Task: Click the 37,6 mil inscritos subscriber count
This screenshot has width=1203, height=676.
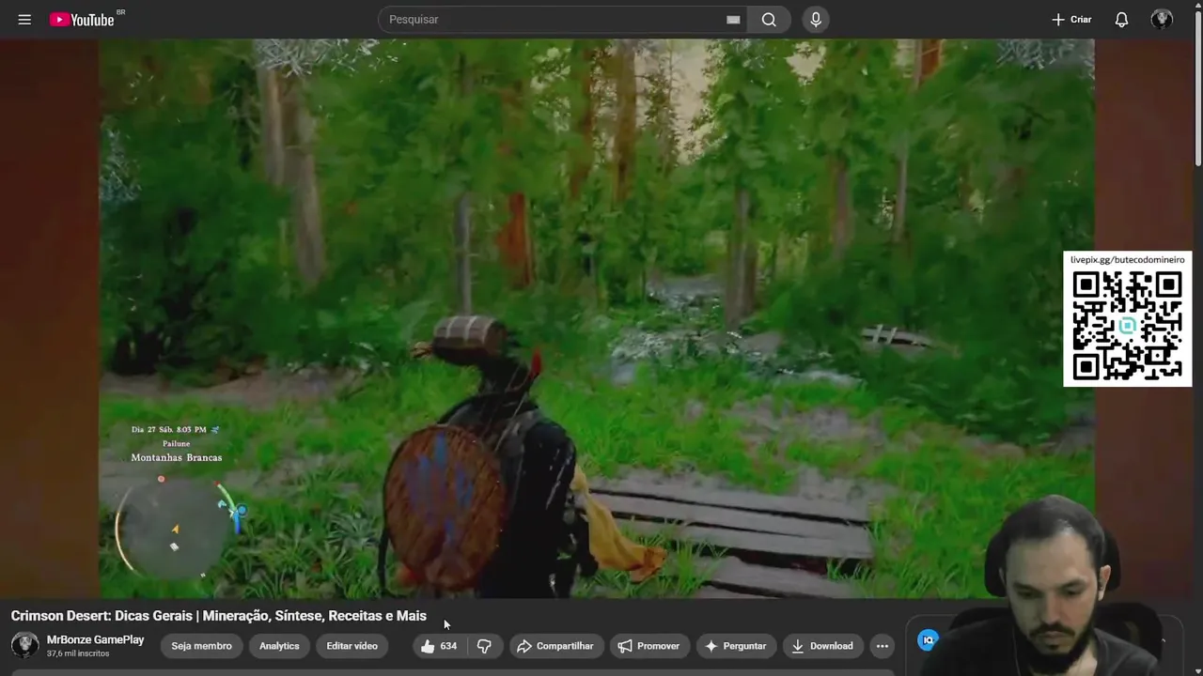Action: click(x=78, y=653)
